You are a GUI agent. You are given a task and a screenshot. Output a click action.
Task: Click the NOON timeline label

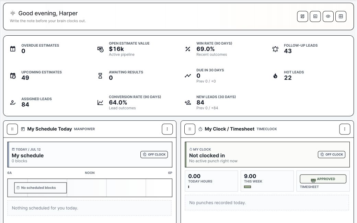90,173
